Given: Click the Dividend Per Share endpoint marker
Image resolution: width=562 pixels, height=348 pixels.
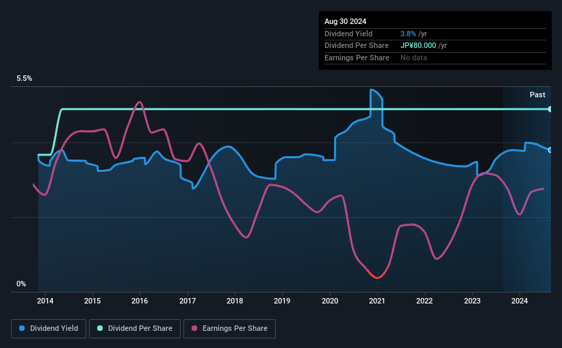Looking at the screenshot, I should (550, 109).
